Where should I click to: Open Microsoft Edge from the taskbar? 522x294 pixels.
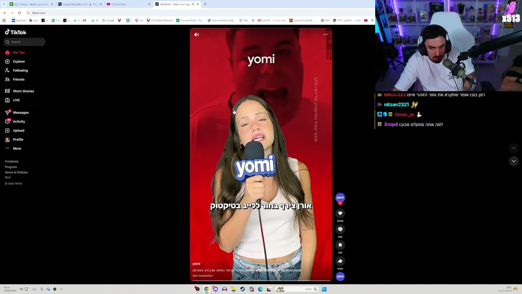260,289
